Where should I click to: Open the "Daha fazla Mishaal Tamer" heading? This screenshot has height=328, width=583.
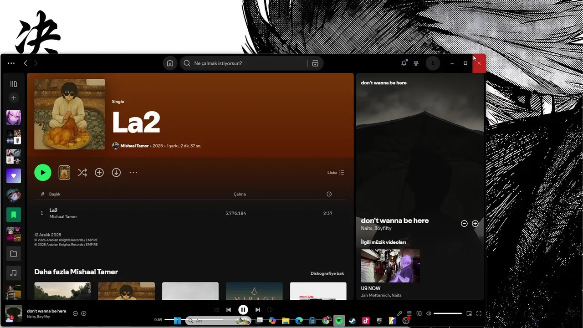[76, 272]
